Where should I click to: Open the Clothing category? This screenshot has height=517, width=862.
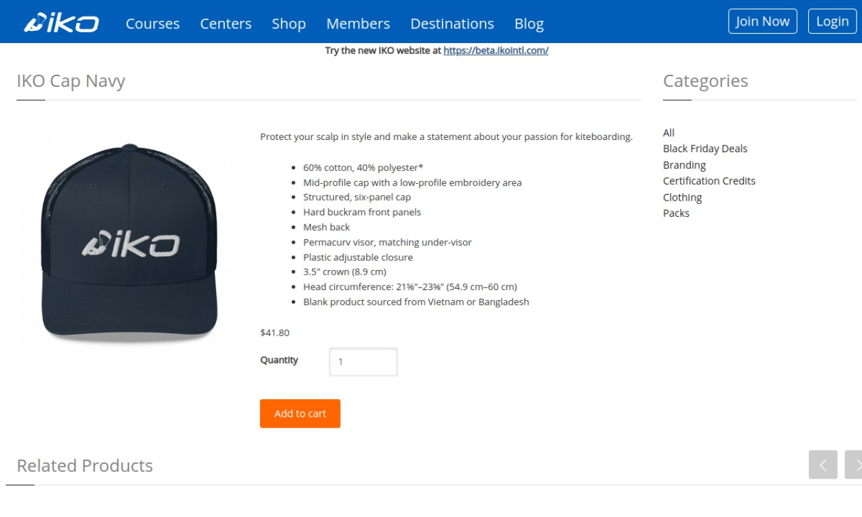(682, 197)
